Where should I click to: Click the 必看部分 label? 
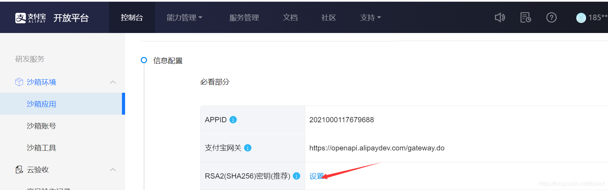point(215,82)
